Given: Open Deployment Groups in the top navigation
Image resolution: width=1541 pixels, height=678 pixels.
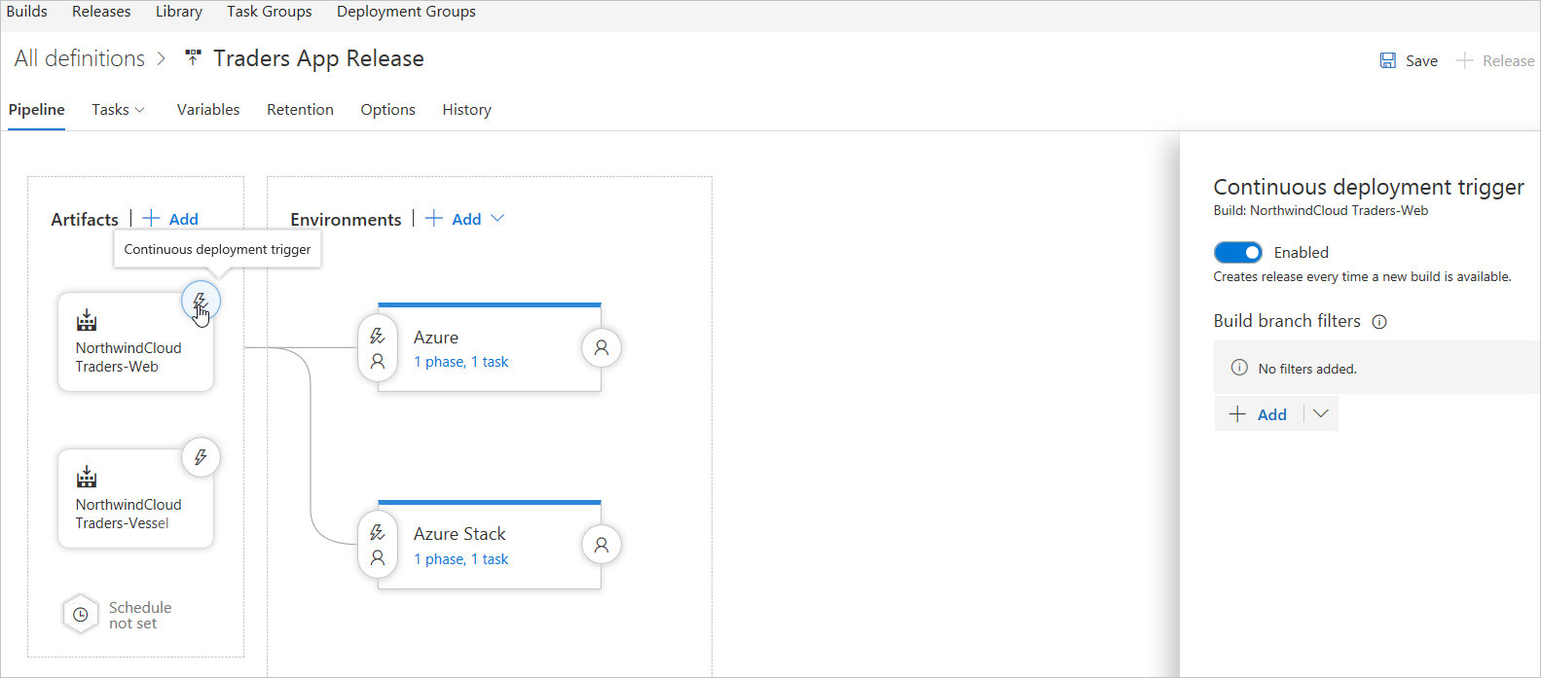Looking at the screenshot, I should (406, 12).
